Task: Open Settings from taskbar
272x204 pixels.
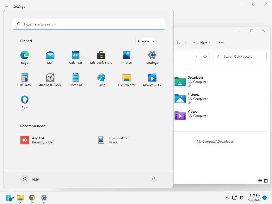Action: click(44, 198)
